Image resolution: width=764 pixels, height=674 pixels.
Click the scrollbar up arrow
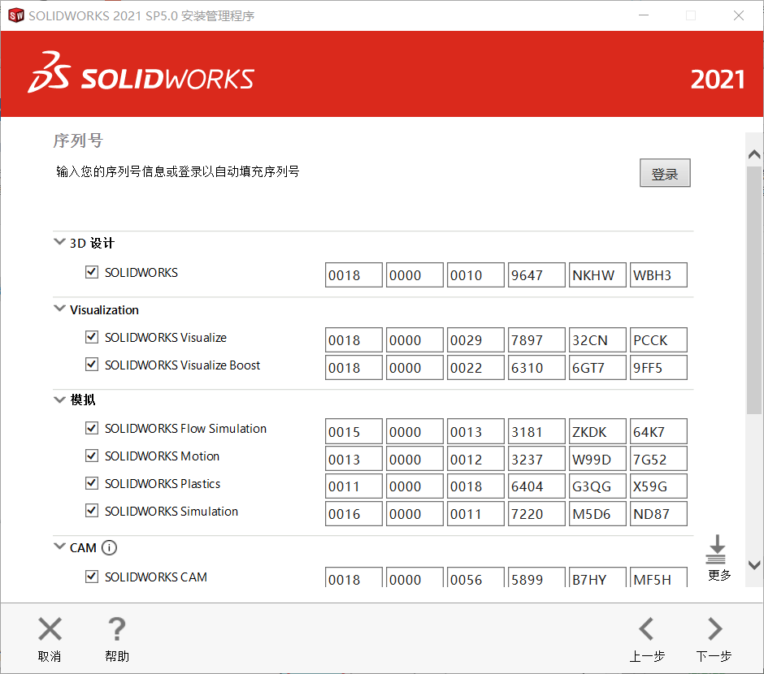(753, 153)
